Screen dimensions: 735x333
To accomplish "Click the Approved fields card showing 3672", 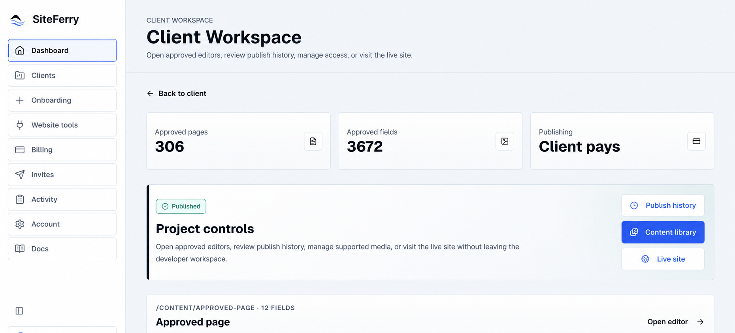I will (x=430, y=141).
